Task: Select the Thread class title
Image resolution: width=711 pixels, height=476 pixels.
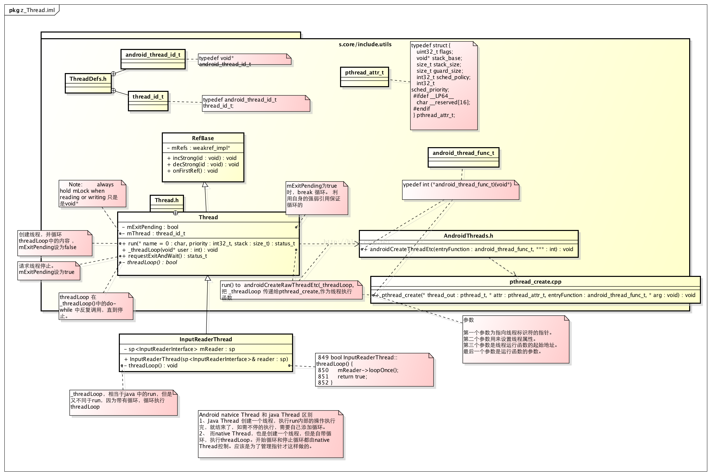Action: (208, 217)
